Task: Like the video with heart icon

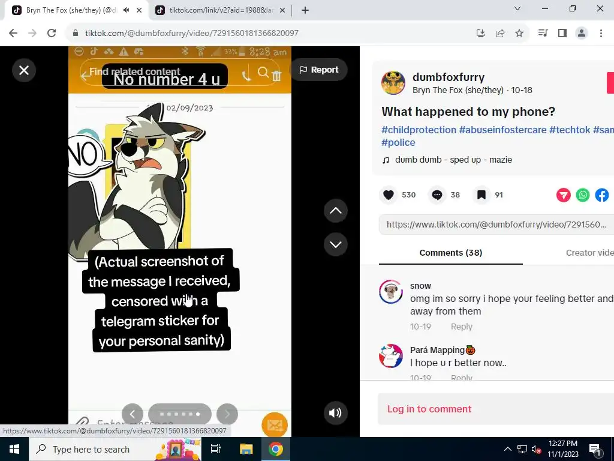Action: click(x=389, y=195)
